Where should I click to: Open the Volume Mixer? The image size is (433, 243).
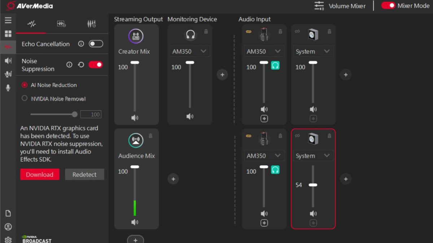340,6
